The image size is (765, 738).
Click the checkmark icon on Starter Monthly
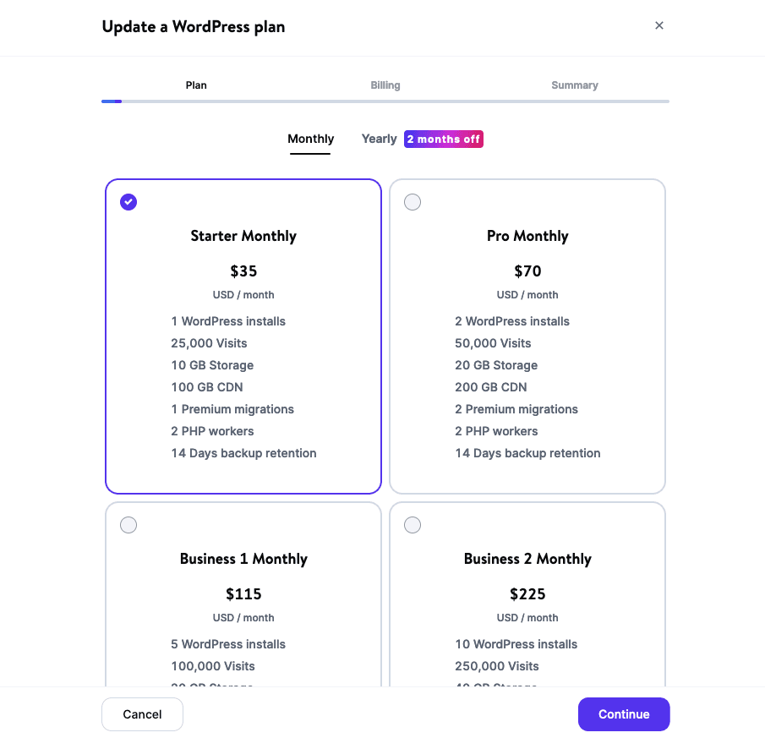[128, 202]
